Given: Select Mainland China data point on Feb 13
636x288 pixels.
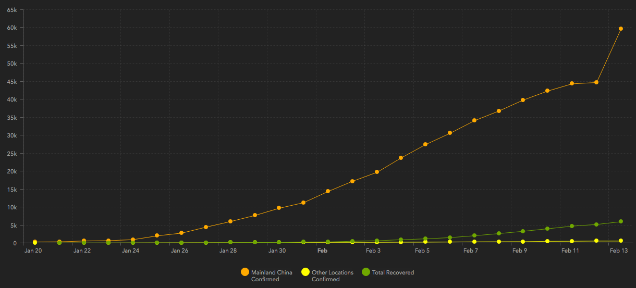Looking at the screenshot, I should [x=620, y=29].
